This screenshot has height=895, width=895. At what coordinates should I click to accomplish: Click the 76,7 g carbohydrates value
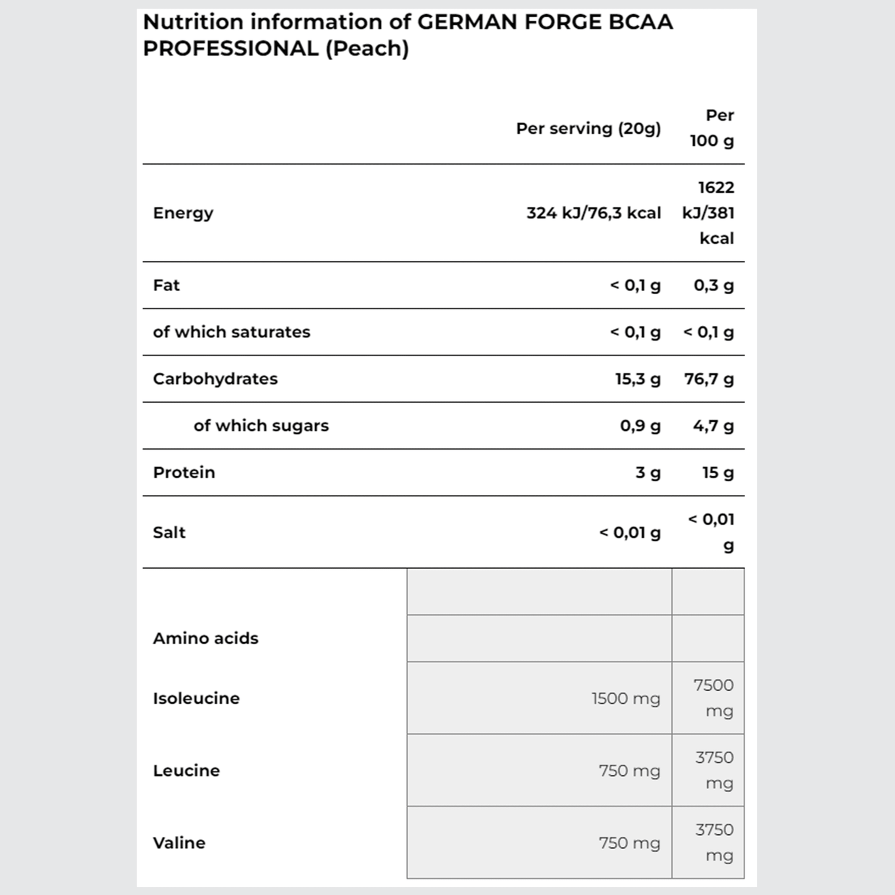709,379
